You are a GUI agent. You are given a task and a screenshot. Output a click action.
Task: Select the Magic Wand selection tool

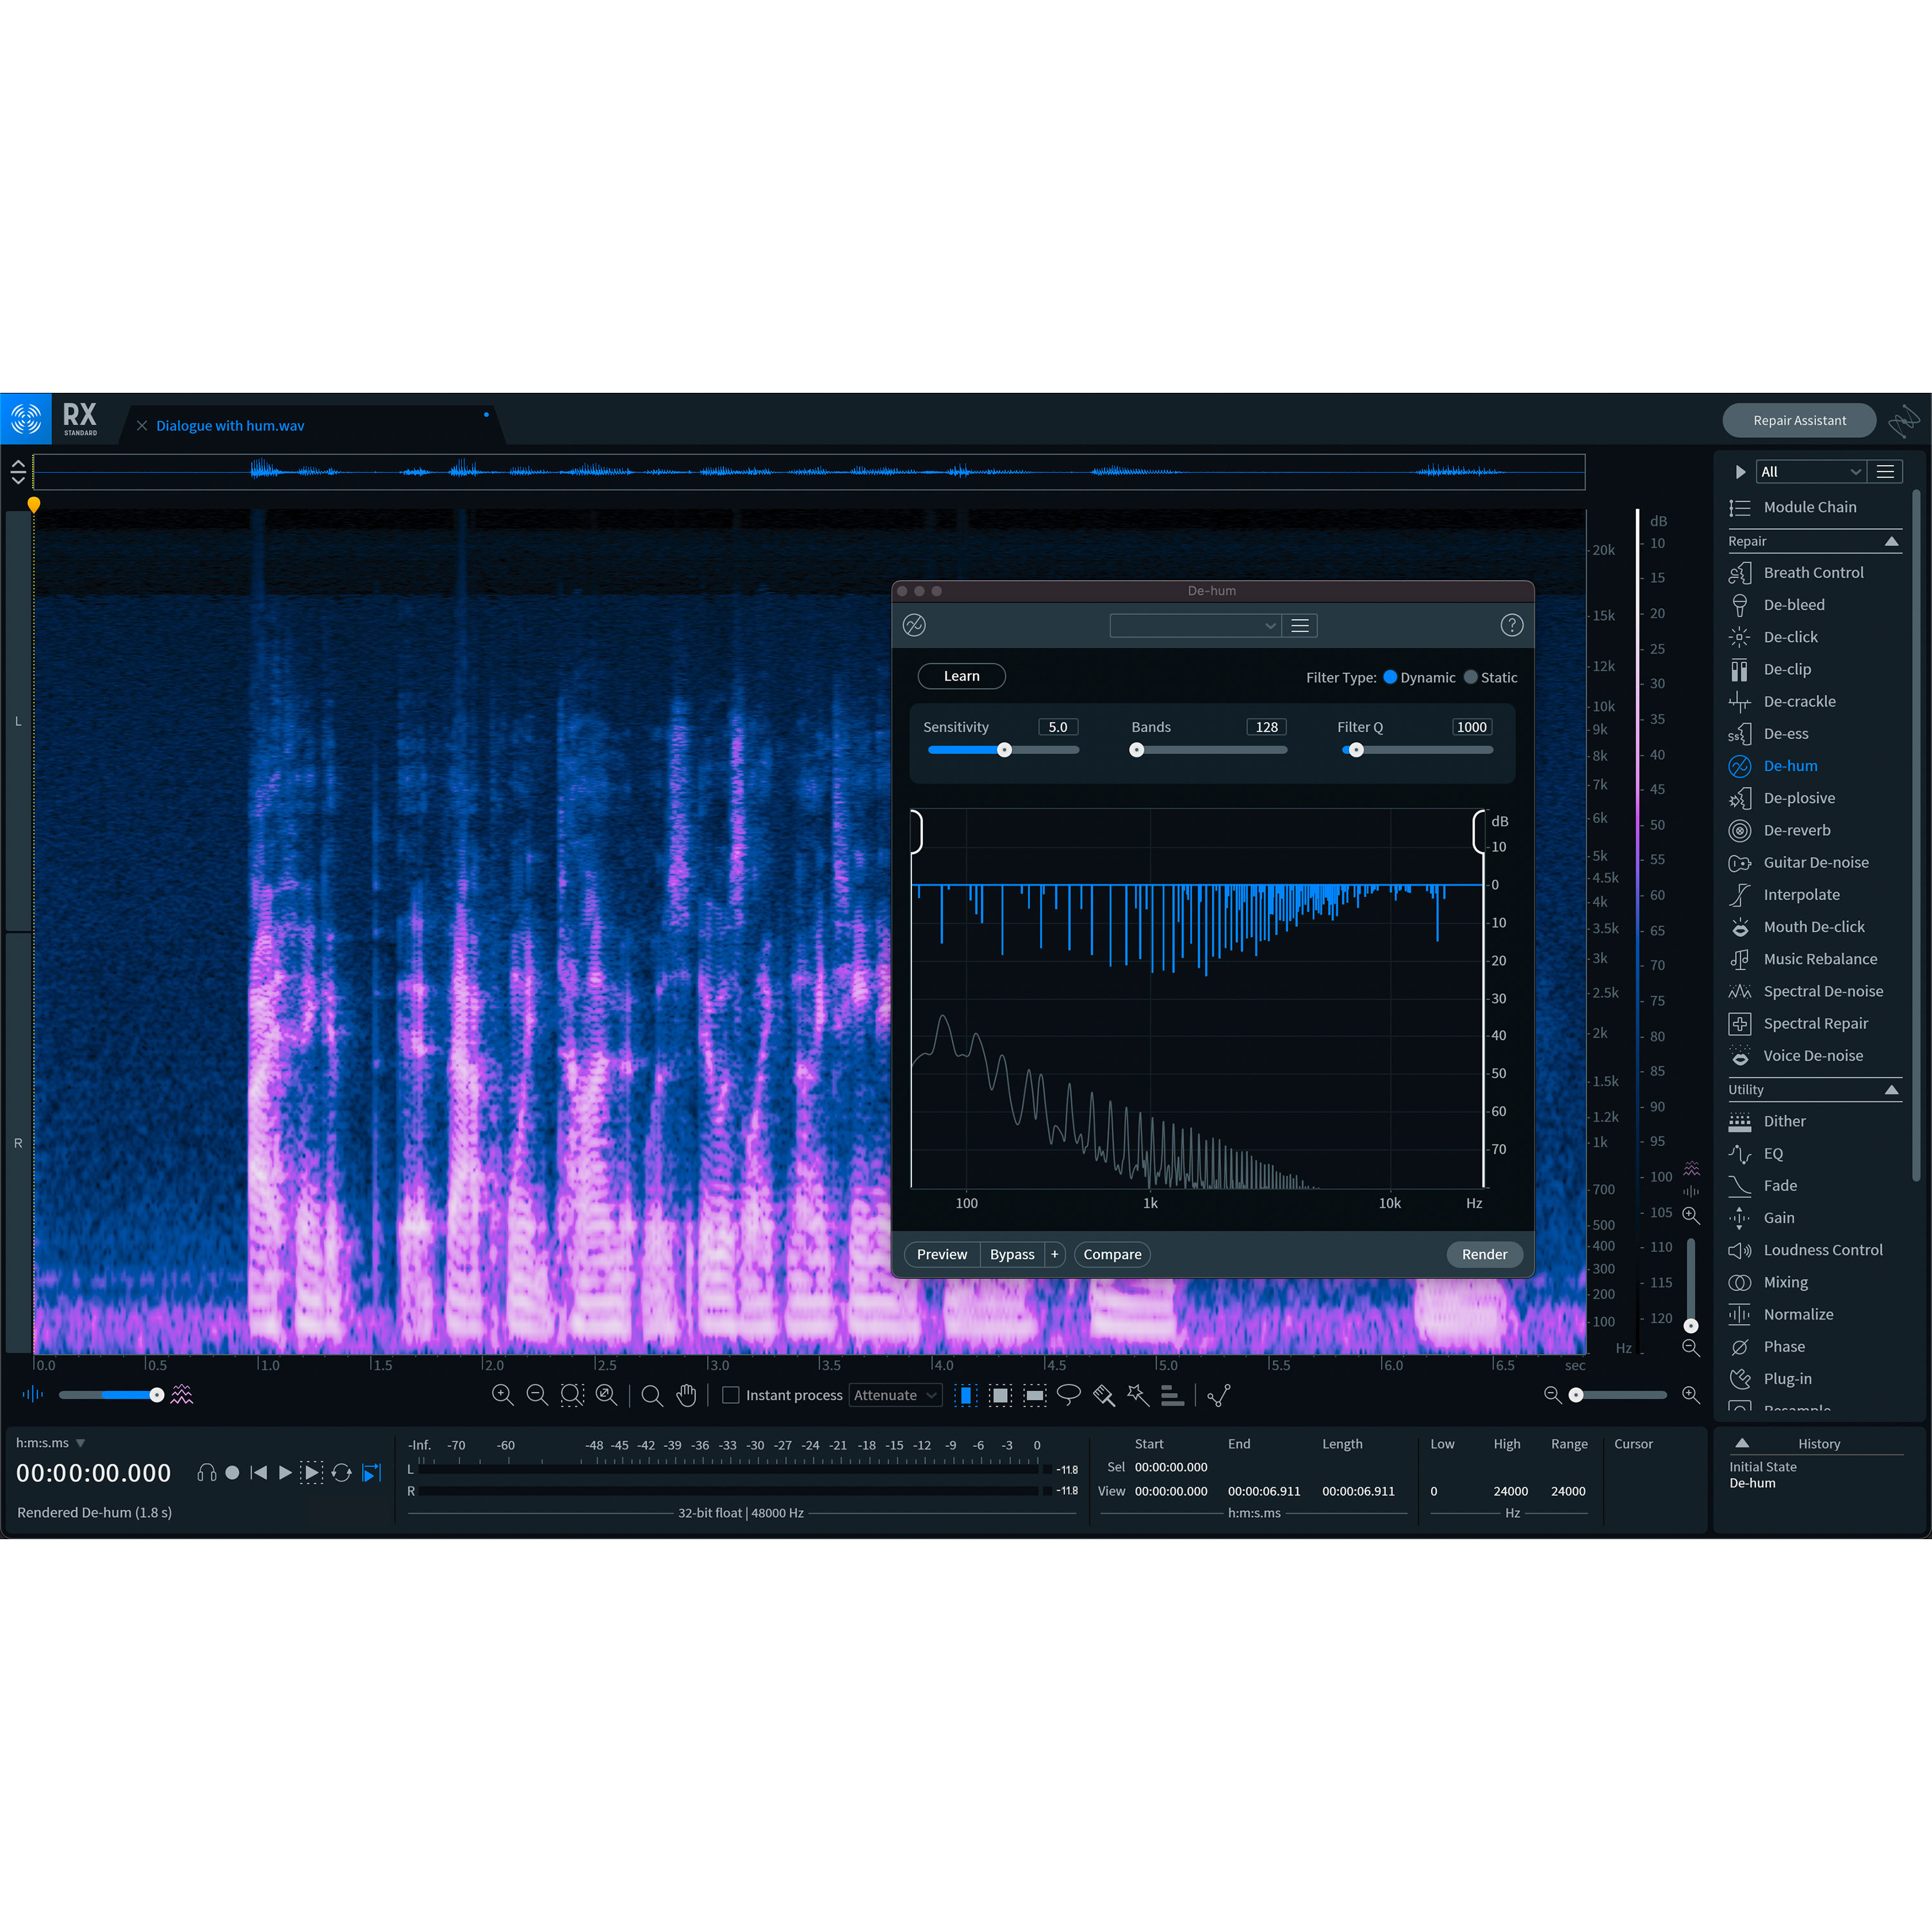[1137, 1395]
